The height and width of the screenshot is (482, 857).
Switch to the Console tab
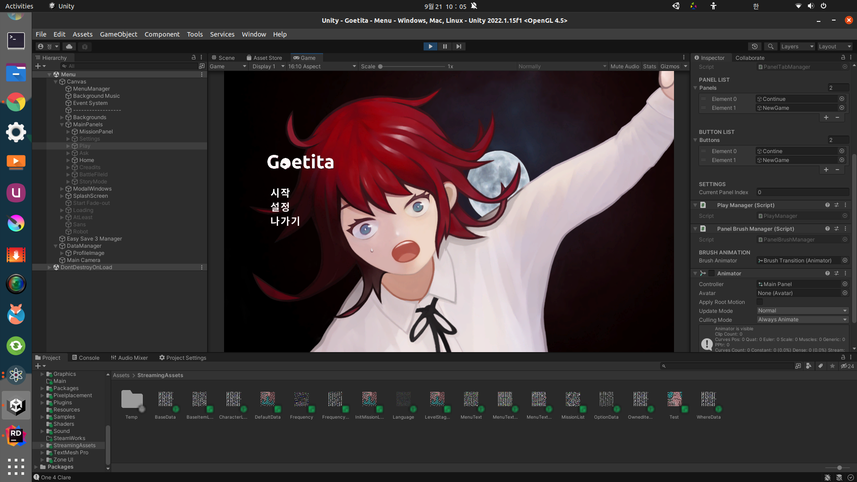(x=86, y=357)
